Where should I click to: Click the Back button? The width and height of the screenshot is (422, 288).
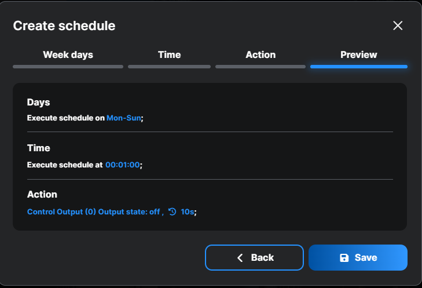click(254, 257)
